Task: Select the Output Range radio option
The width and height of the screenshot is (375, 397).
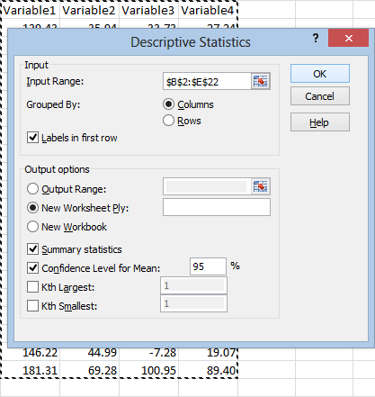Action: (x=32, y=189)
